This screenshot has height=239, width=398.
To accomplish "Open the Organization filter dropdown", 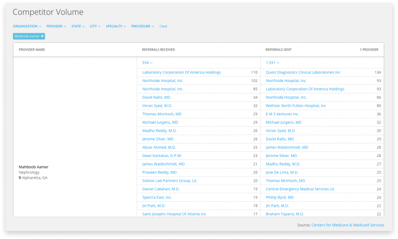I will 27,26.
